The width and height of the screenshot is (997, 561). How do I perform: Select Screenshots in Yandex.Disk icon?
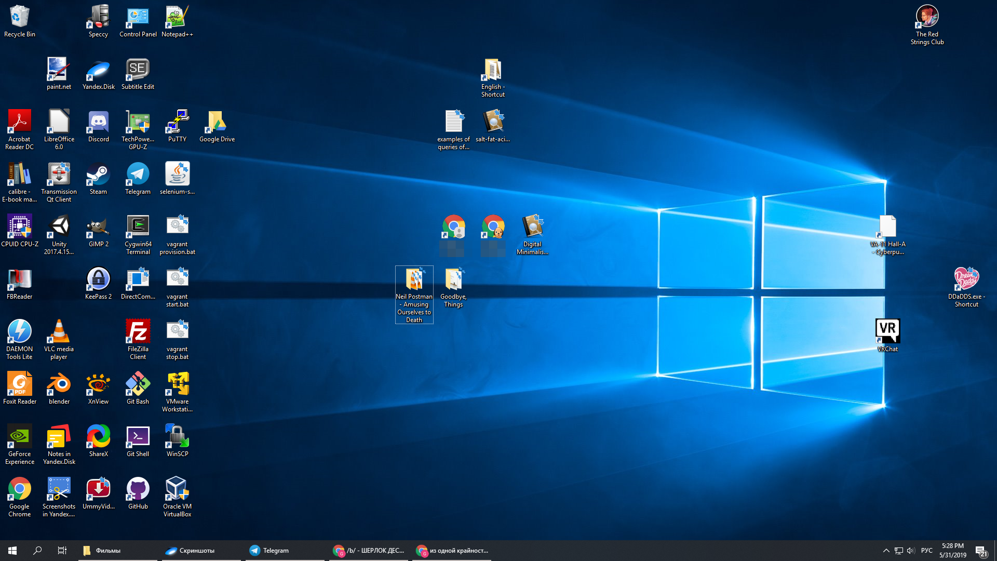tap(59, 497)
